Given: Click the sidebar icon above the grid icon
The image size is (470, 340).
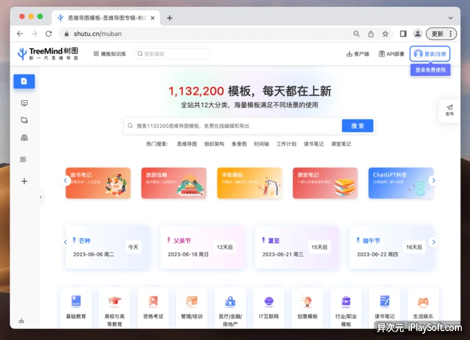Looking at the screenshot, I should coord(24,138).
